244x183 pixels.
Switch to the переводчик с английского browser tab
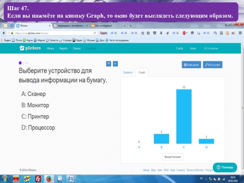[x=71, y=26]
